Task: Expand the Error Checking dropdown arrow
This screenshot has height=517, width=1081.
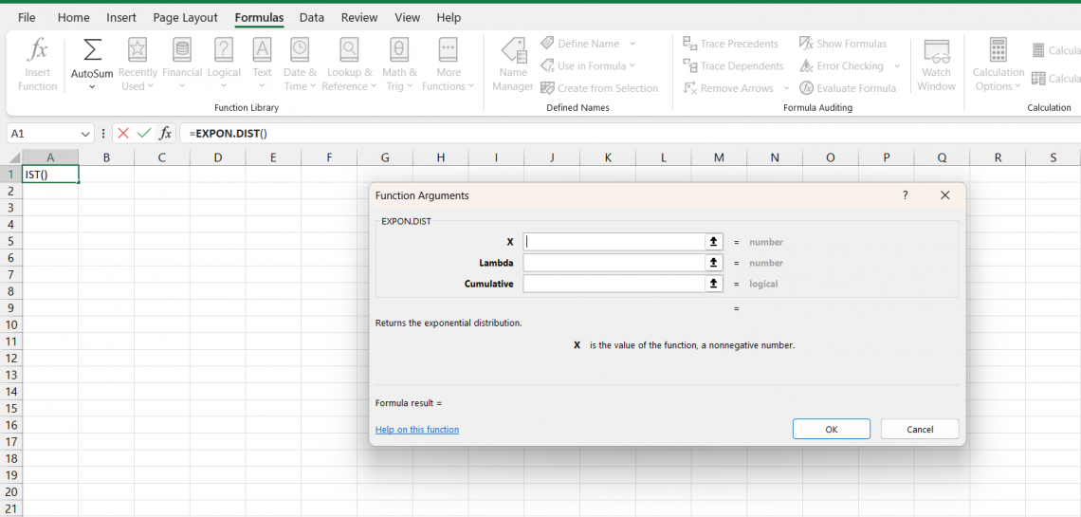Action: 897,66
